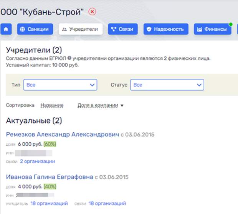Click the network icon in Связи tab
This screenshot has width=238, height=214.
[114, 29]
